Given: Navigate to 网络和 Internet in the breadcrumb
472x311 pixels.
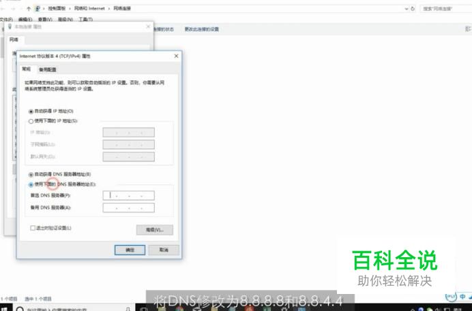Looking at the screenshot, I should [x=89, y=9].
